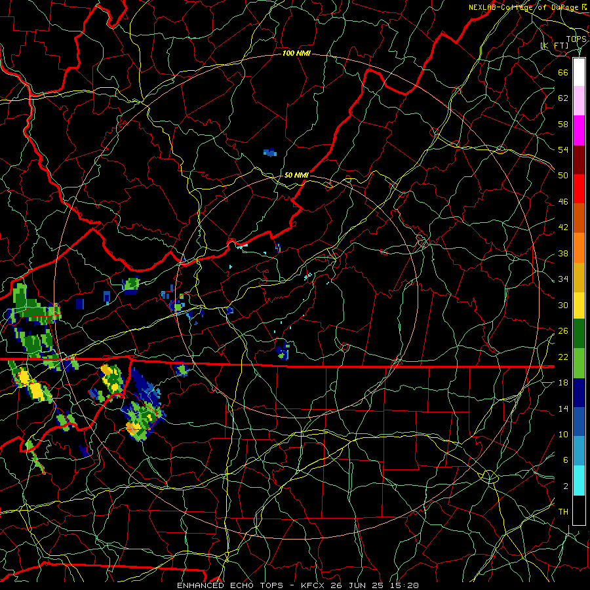Viewport: 590px width, 590px height.
Task: Click the magenta 58 kft legend swatch
Action: (579, 130)
